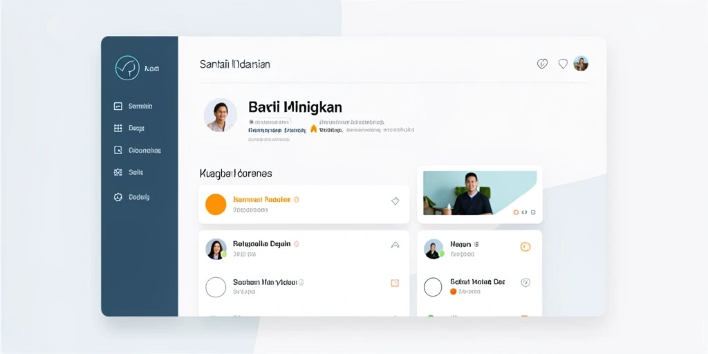Click small circle icon after orange card title
The image size is (708, 354).
296,199
